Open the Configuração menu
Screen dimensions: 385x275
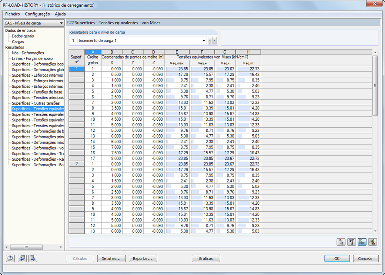pyautogui.click(x=37, y=14)
